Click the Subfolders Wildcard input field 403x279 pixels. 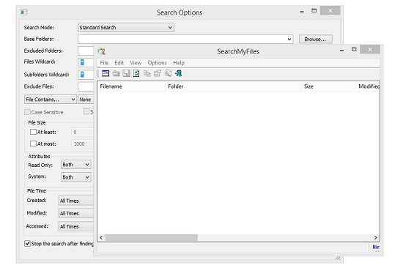[x=86, y=75]
